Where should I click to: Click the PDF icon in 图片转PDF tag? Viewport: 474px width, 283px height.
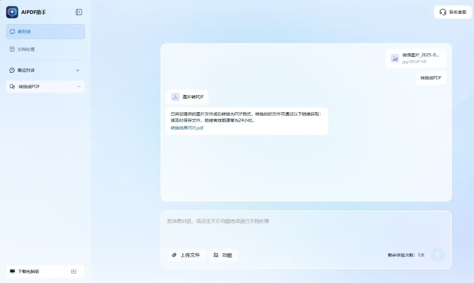[175, 97]
